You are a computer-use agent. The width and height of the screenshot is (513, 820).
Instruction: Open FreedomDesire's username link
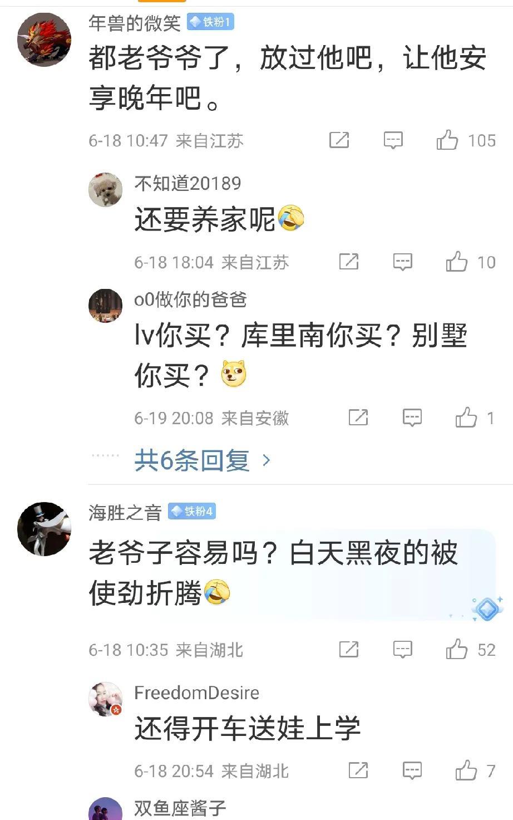click(197, 693)
